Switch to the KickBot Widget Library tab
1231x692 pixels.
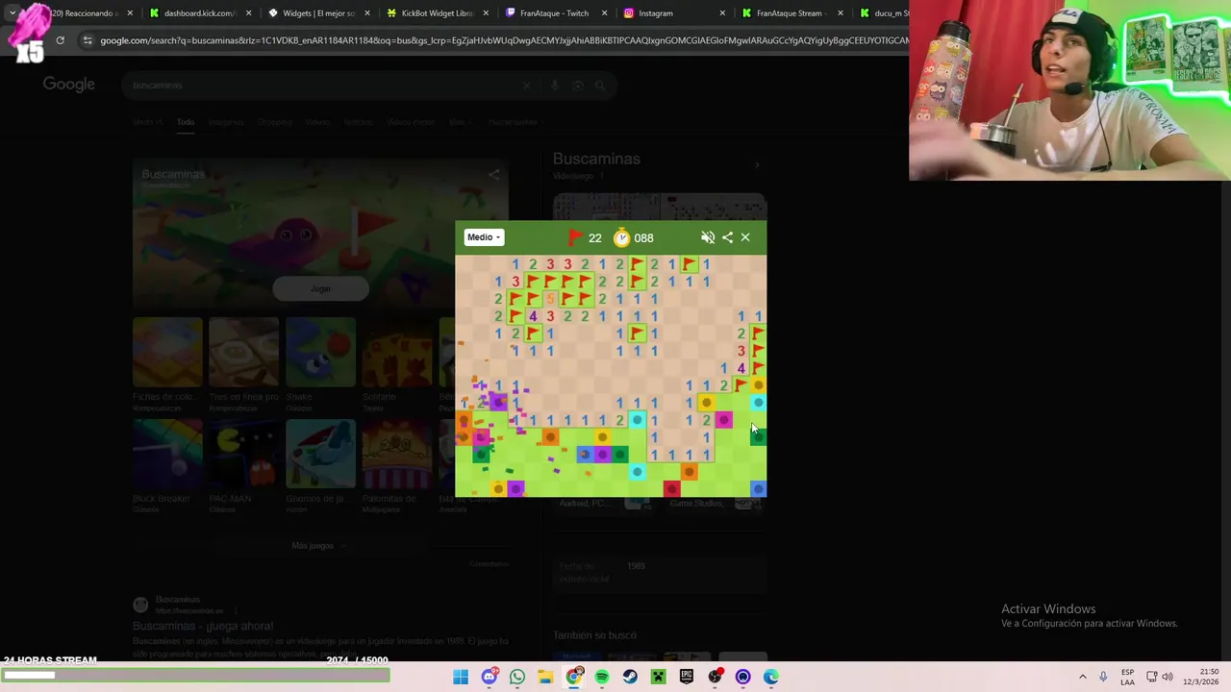click(x=438, y=13)
